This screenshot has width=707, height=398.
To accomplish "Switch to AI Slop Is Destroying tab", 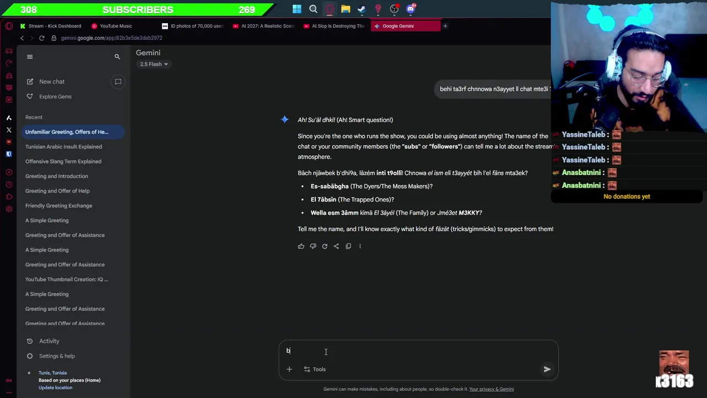I will 335,26.
